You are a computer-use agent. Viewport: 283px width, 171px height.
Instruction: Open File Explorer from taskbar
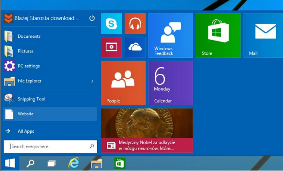(x=97, y=164)
